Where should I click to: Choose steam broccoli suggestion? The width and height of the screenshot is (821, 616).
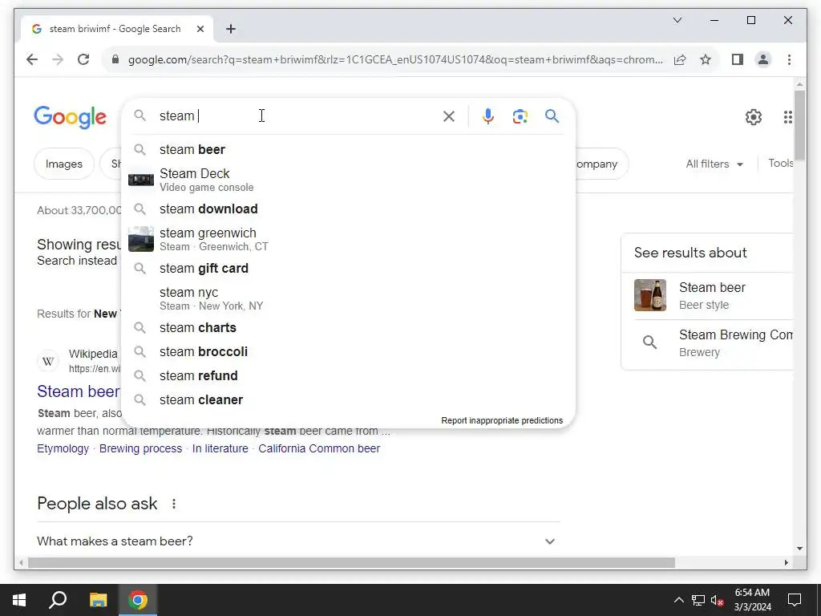point(348,352)
